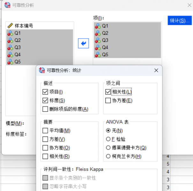This screenshot has width=193, height=191.
Task: Click the blue move-variable arrow button
Action: tap(83, 43)
